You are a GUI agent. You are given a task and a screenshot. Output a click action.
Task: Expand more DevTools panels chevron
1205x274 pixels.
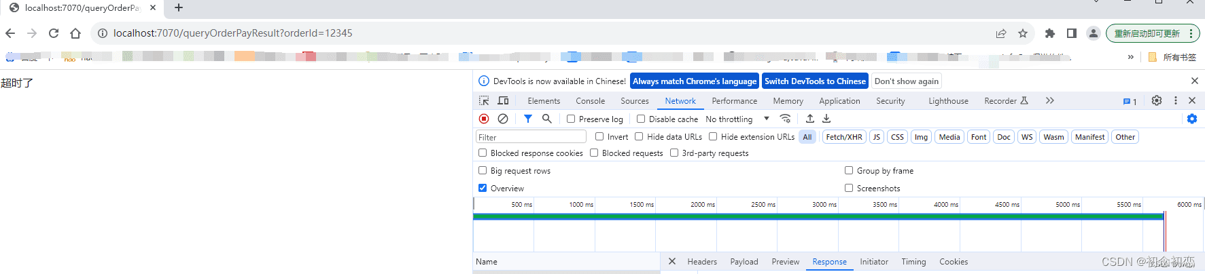[x=1050, y=100]
